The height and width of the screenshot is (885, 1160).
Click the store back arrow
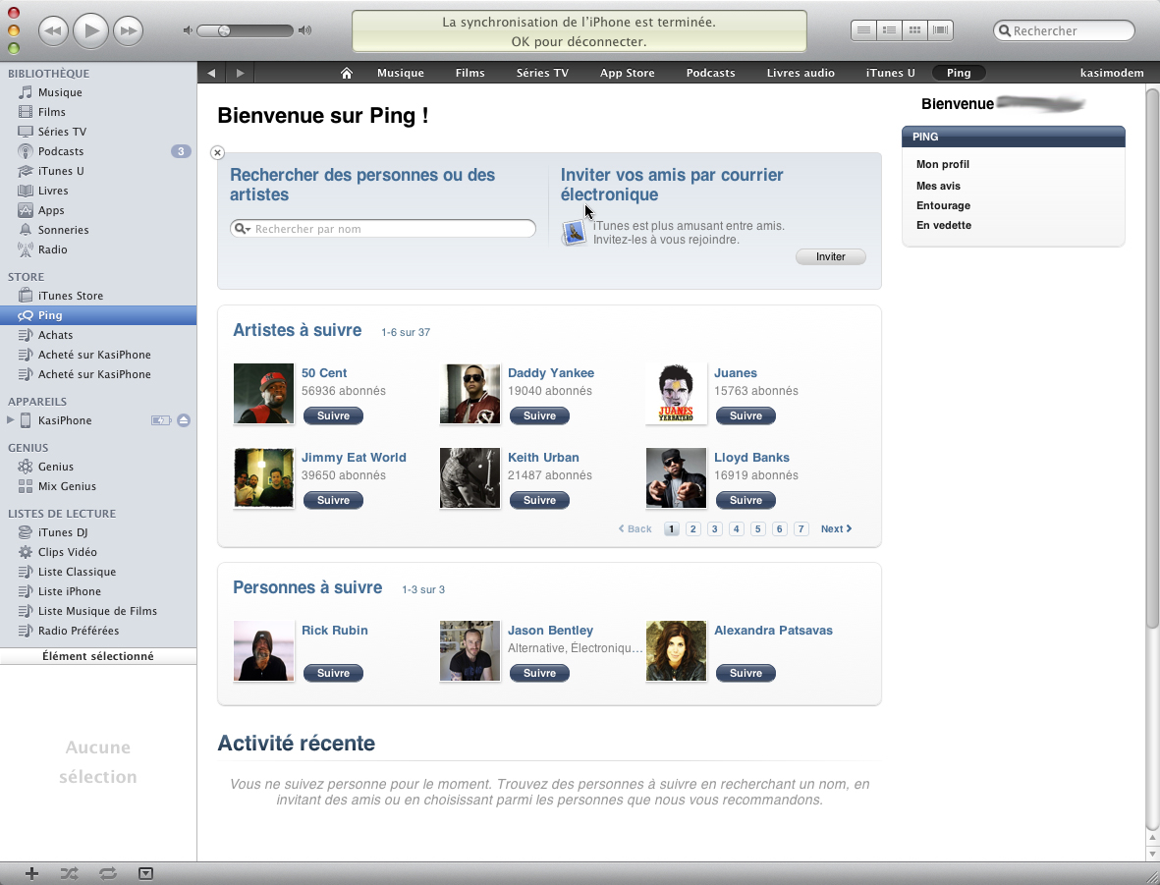point(211,73)
